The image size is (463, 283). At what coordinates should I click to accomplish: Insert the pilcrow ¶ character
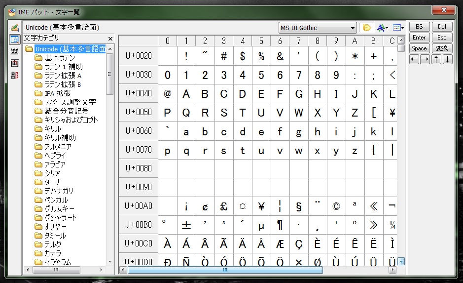click(x=280, y=225)
